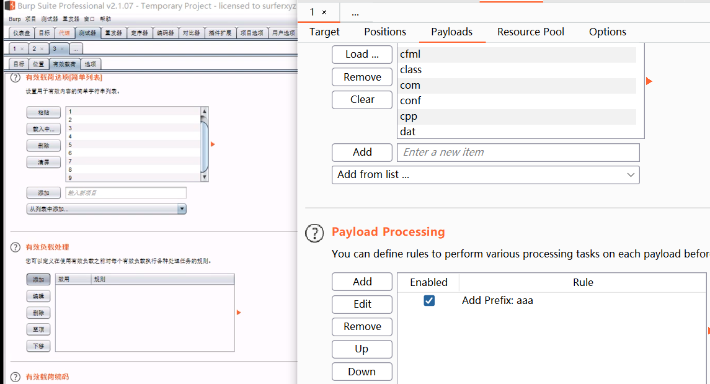The width and height of the screenshot is (710, 384).
Task: Switch to the Target tab
Action: click(324, 32)
